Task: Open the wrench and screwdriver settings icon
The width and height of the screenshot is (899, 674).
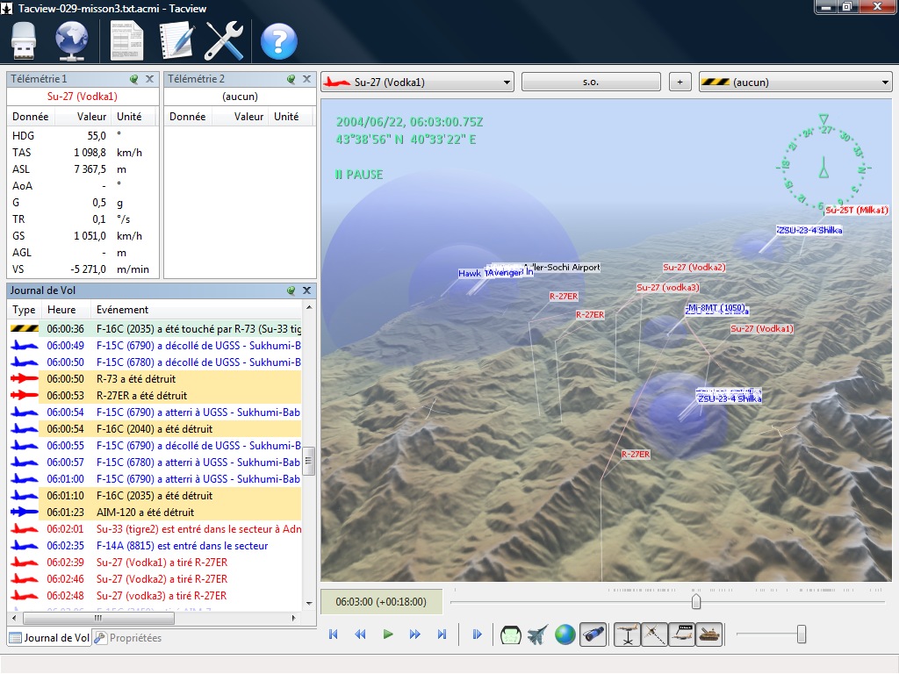Action: [224, 40]
